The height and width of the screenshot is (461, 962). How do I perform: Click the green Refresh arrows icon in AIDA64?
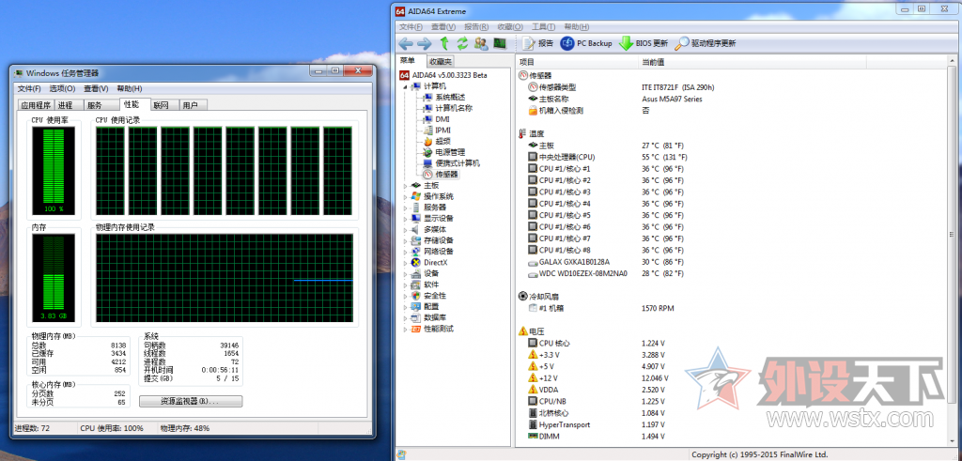pos(462,43)
